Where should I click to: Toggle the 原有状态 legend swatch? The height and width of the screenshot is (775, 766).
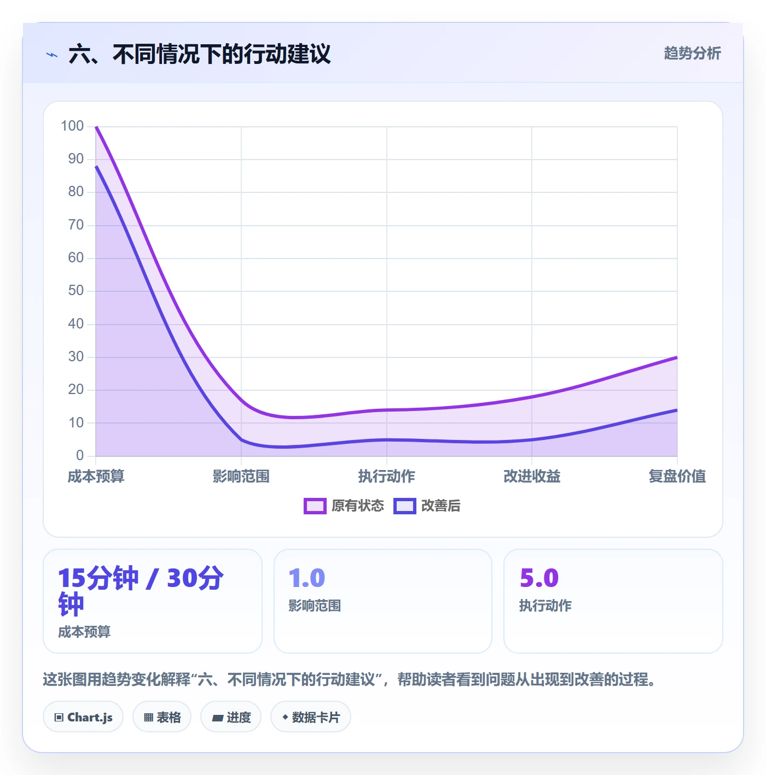[315, 506]
